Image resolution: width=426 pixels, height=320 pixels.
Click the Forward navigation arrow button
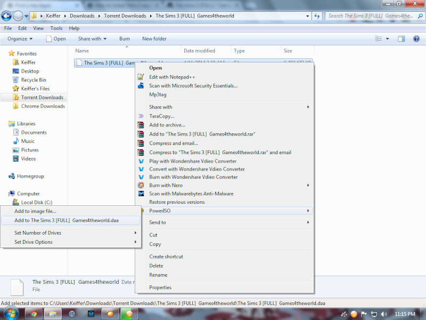click(18, 16)
